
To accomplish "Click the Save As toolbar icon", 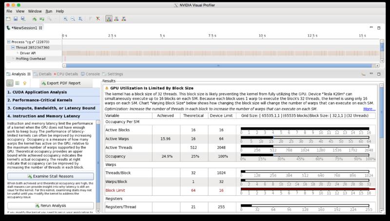I will [x=23, y=19].
